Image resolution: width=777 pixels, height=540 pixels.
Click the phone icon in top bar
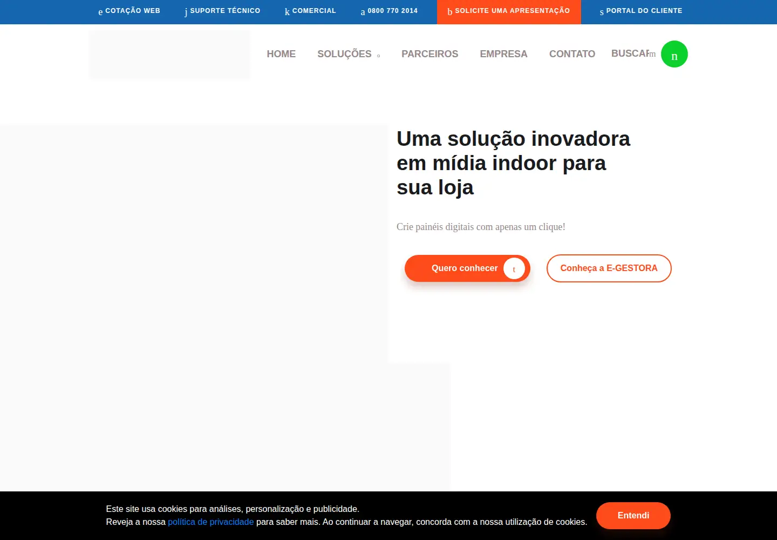(x=363, y=12)
